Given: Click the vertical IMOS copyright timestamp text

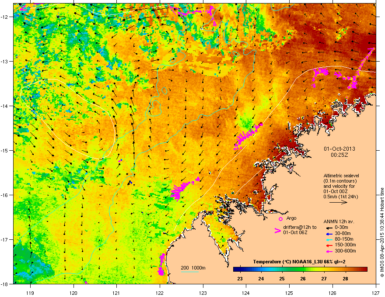Looking at the screenshot, I should [382, 232].
